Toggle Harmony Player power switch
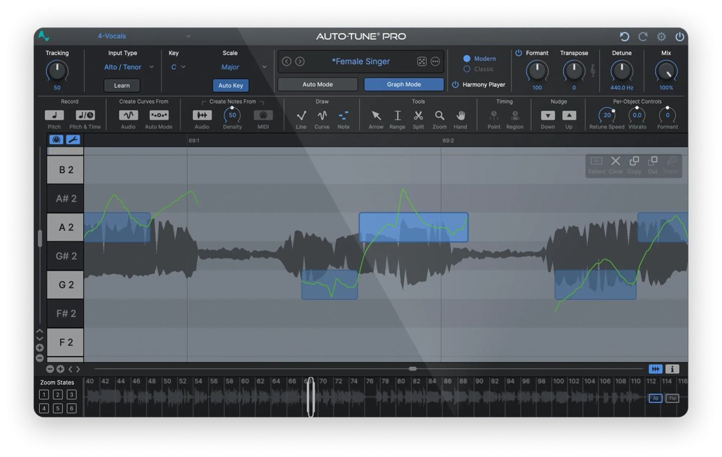The image size is (722, 457). coord(455,85)
